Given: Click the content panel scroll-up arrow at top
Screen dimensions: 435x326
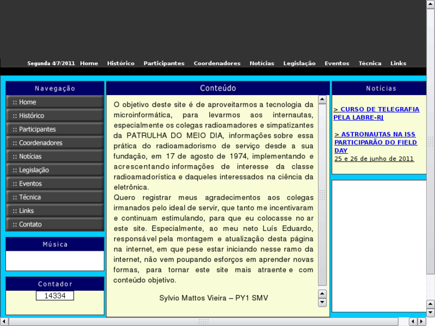Looking at the screenshot, I should pyautogui.click(x=322, y=100).
